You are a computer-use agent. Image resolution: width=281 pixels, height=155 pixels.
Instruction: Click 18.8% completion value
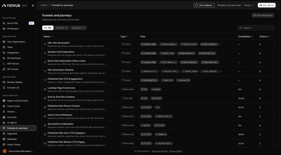click(241, 134)
